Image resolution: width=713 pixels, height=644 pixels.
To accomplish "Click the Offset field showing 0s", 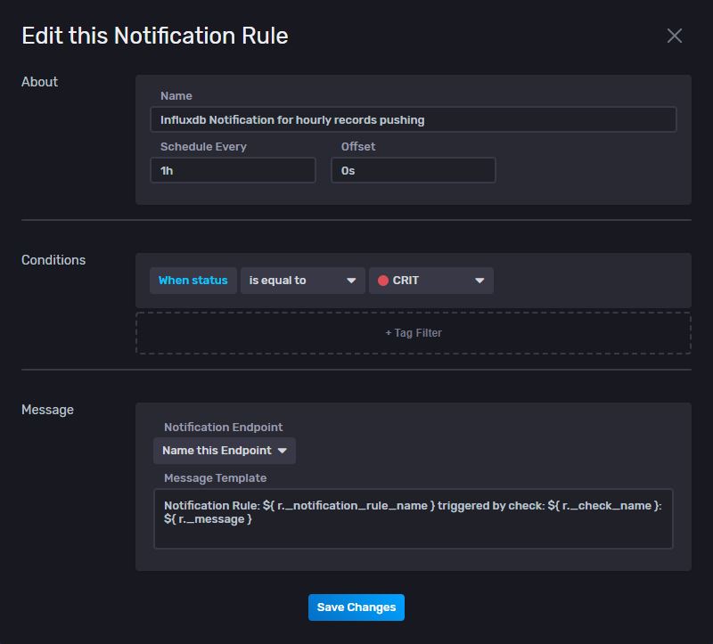I will click(x=414, y=170).
